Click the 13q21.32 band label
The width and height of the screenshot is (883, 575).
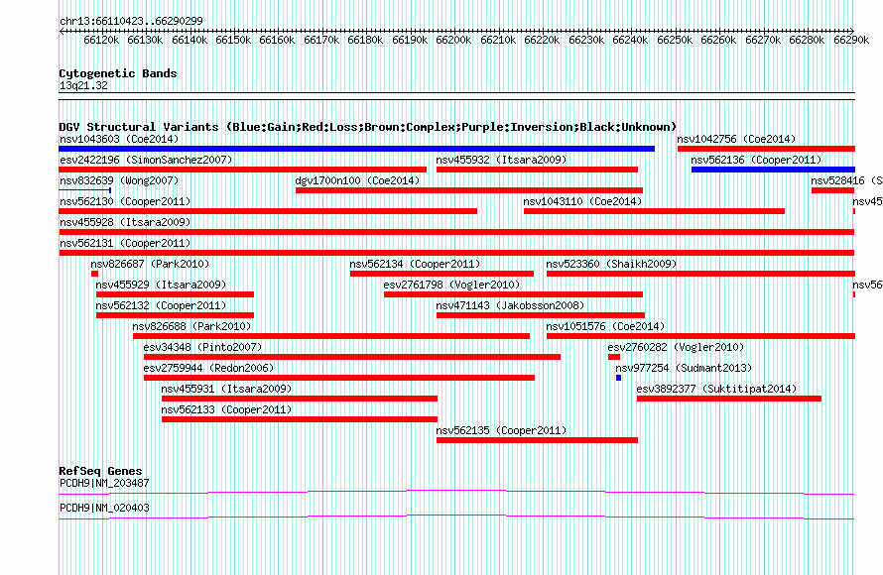click(x=83, y=85)
